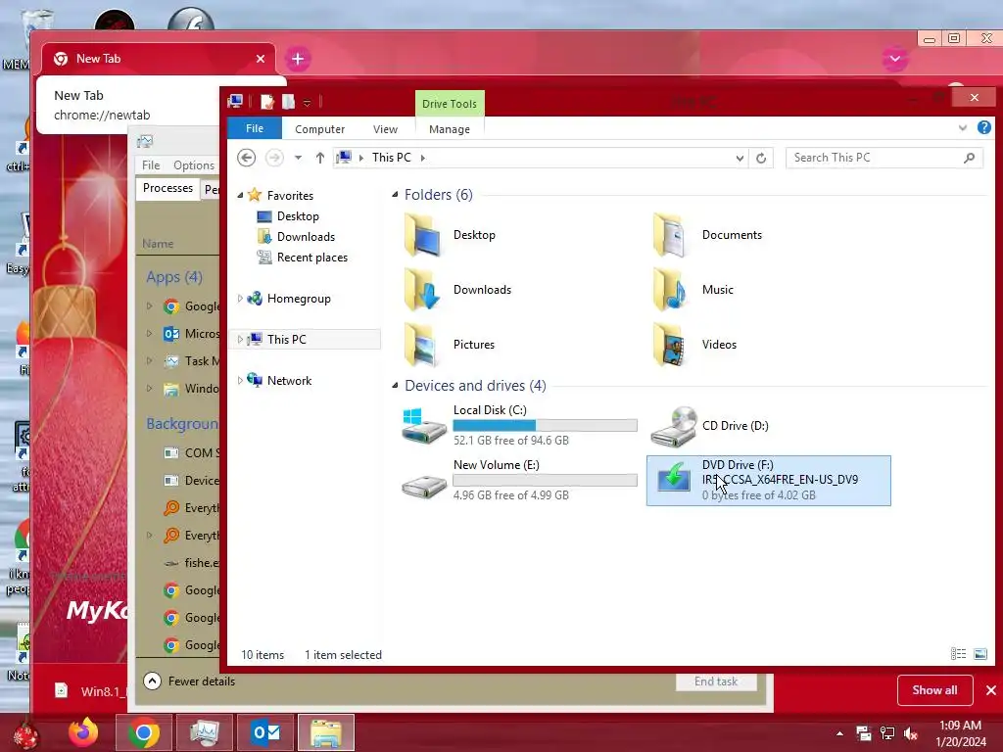Select the Desktop folder icon
This screenshot has height=752, width=1003.
422,235
